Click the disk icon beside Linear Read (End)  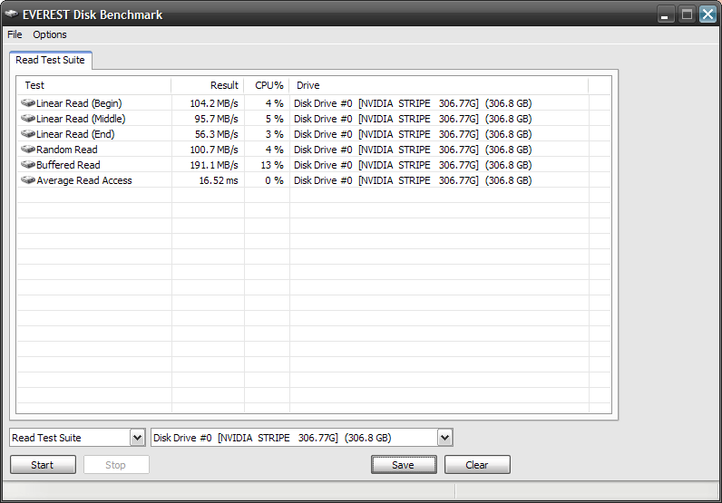27,134
